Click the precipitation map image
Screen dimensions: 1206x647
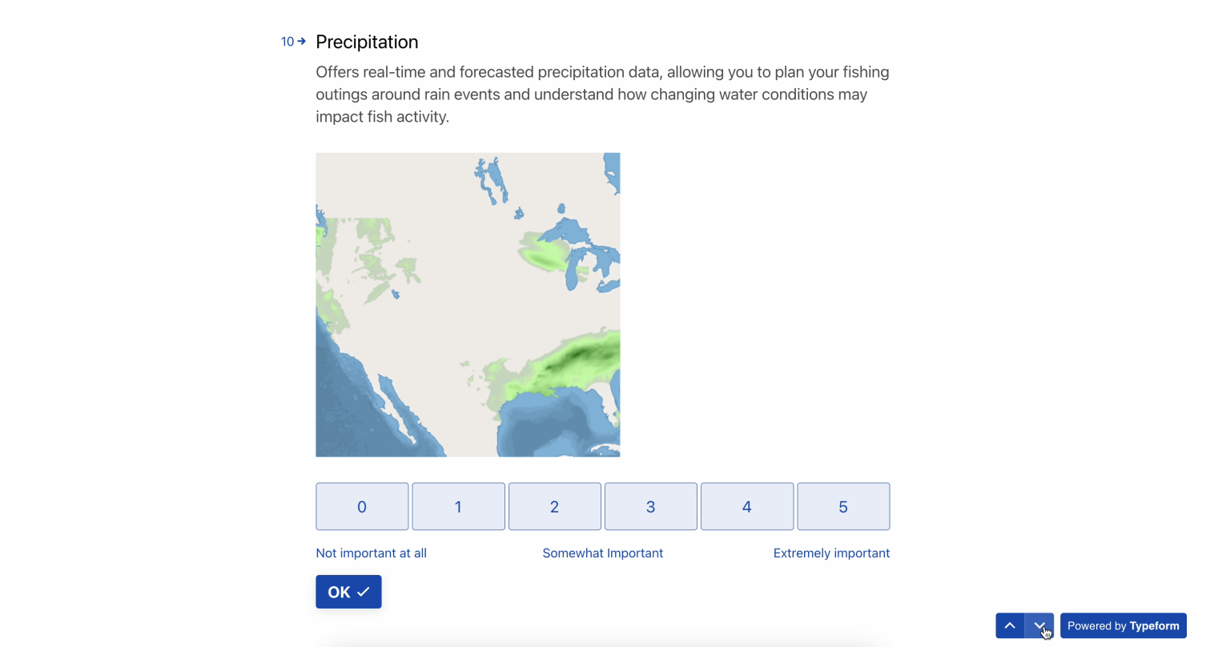468,304
